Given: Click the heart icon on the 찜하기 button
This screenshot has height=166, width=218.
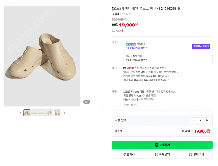Looking at the screenshot, I should pyautogui.click(x=124, y=154).
